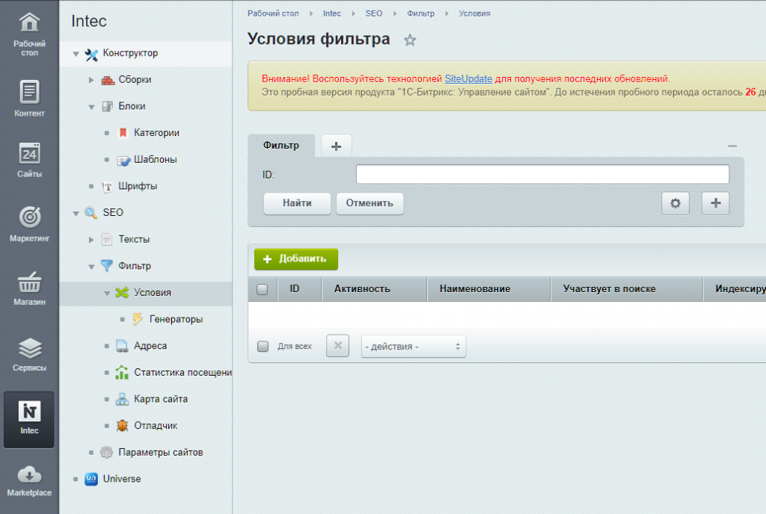
Task: Add page to favorites with star icon
Action: click(x=410, y=40)
